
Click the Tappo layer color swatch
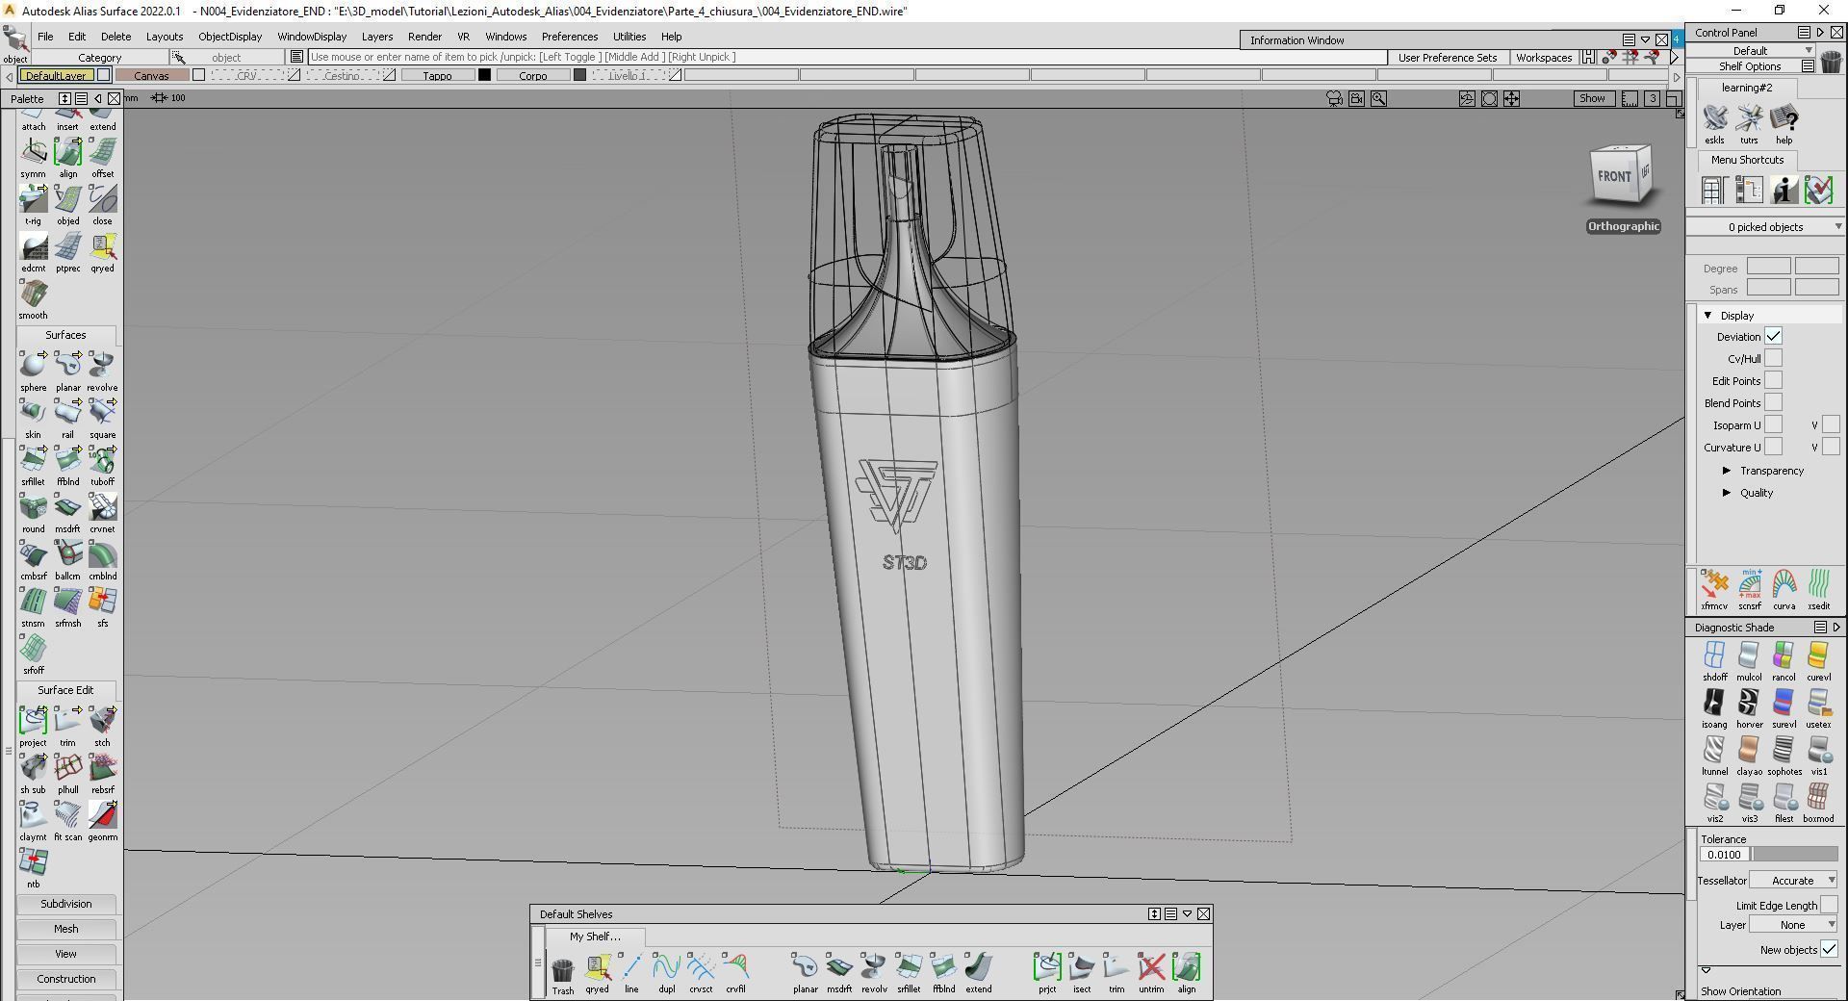(x=485, y=75)
